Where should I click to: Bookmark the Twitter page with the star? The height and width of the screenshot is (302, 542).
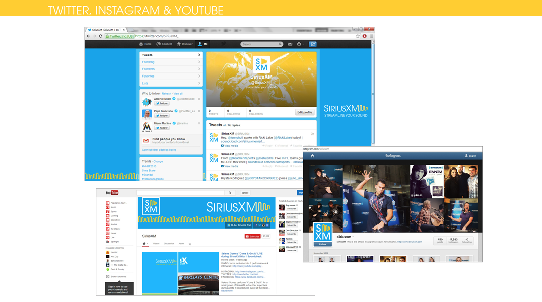(358, 36)
